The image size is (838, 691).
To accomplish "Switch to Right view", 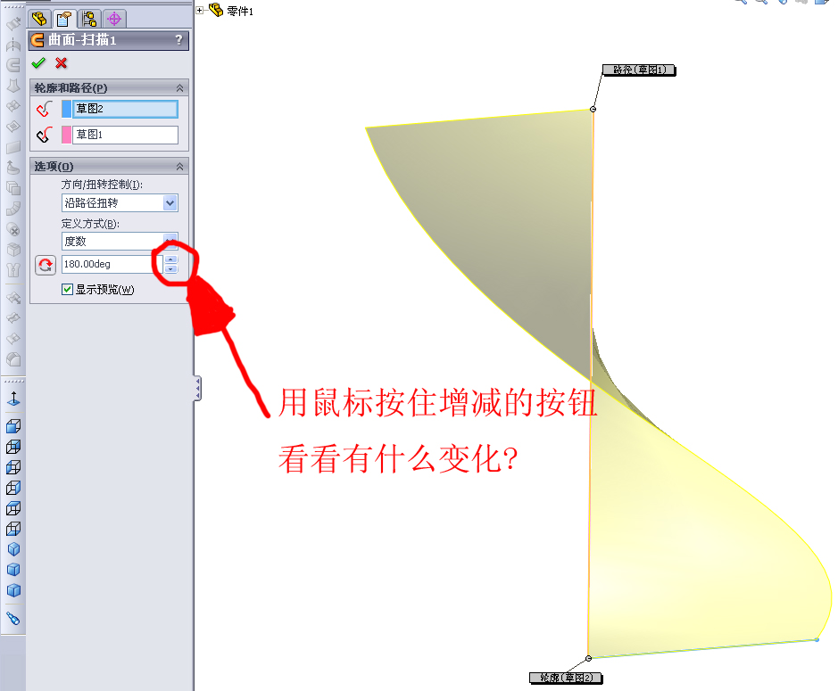I will 13,488.
